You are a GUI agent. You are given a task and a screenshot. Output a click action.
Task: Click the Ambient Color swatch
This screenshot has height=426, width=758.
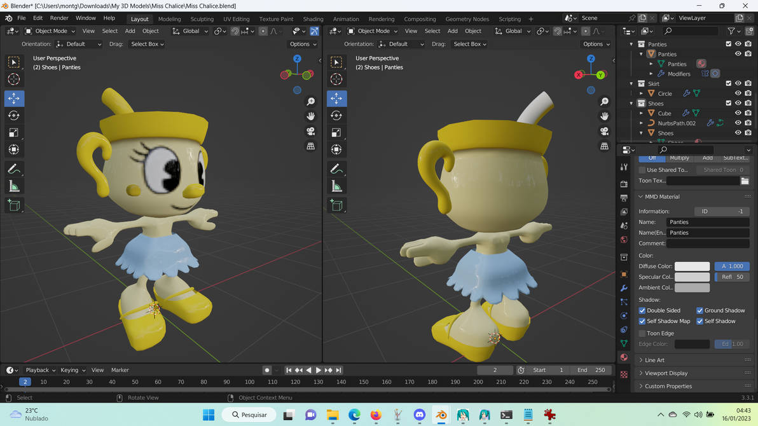click(x=692, y=287)
